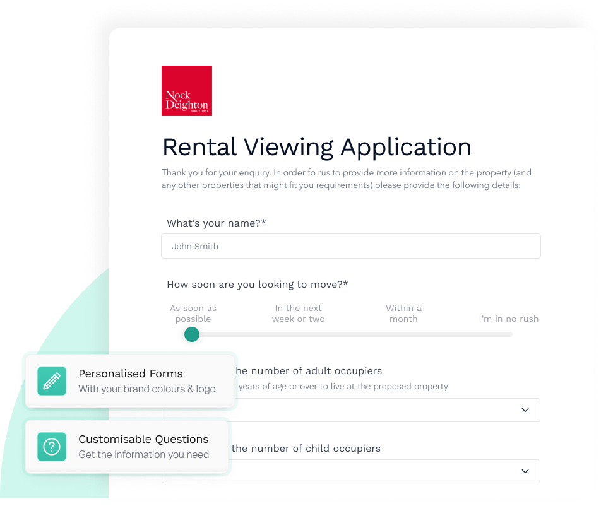Click the 'Thank you for your enquiry' intro text
Image resolution: width=601 pixels, height=506 pixels.
(346, 179)
